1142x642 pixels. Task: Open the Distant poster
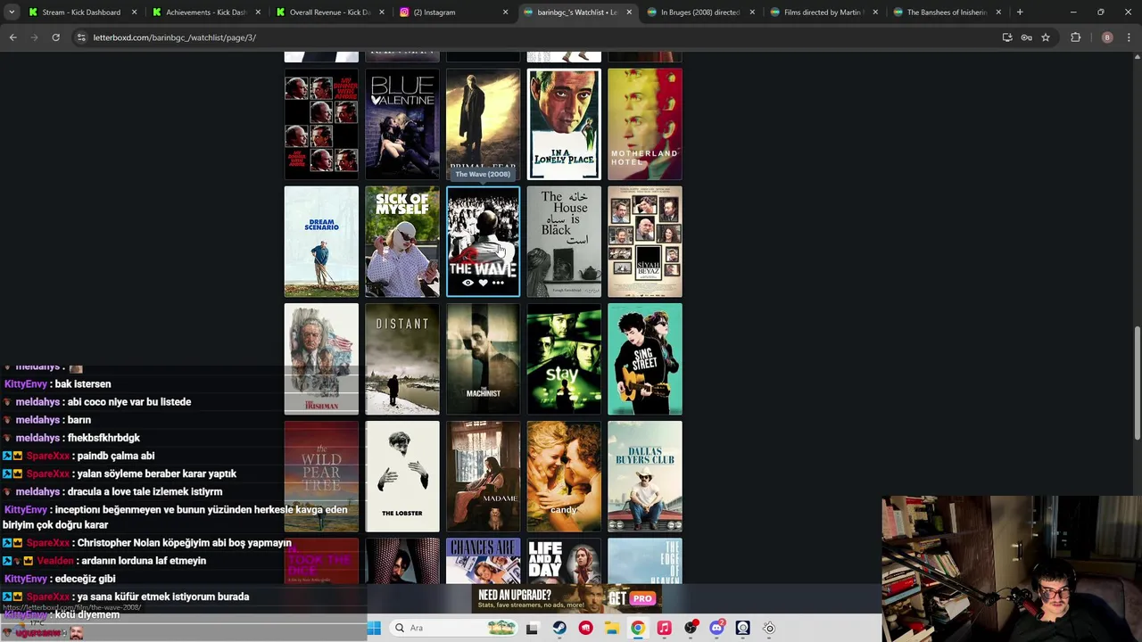(x=401, y=359)
